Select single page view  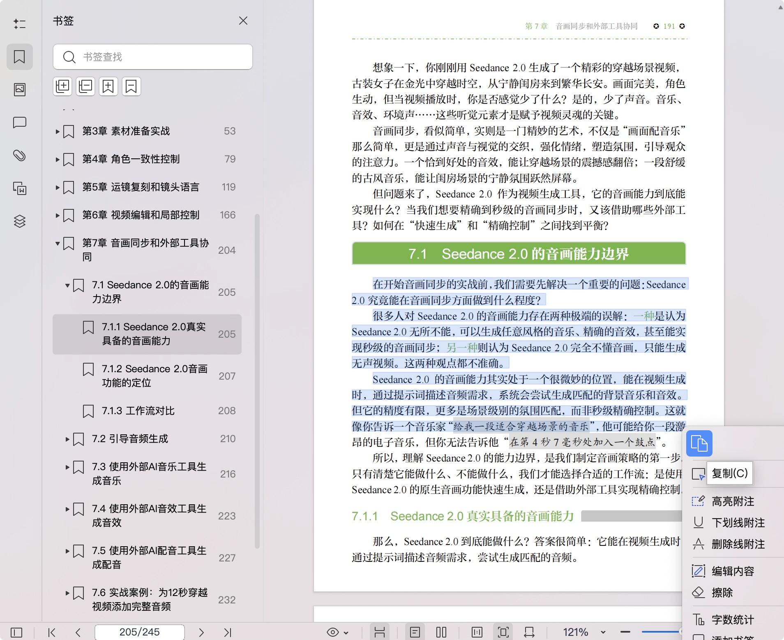(x=415, y=632)
